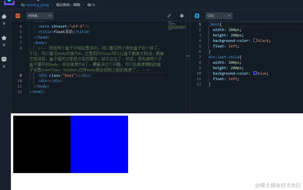303x190 pixels.
Task: Open author link running_yong
Action: tap(37, 5)
